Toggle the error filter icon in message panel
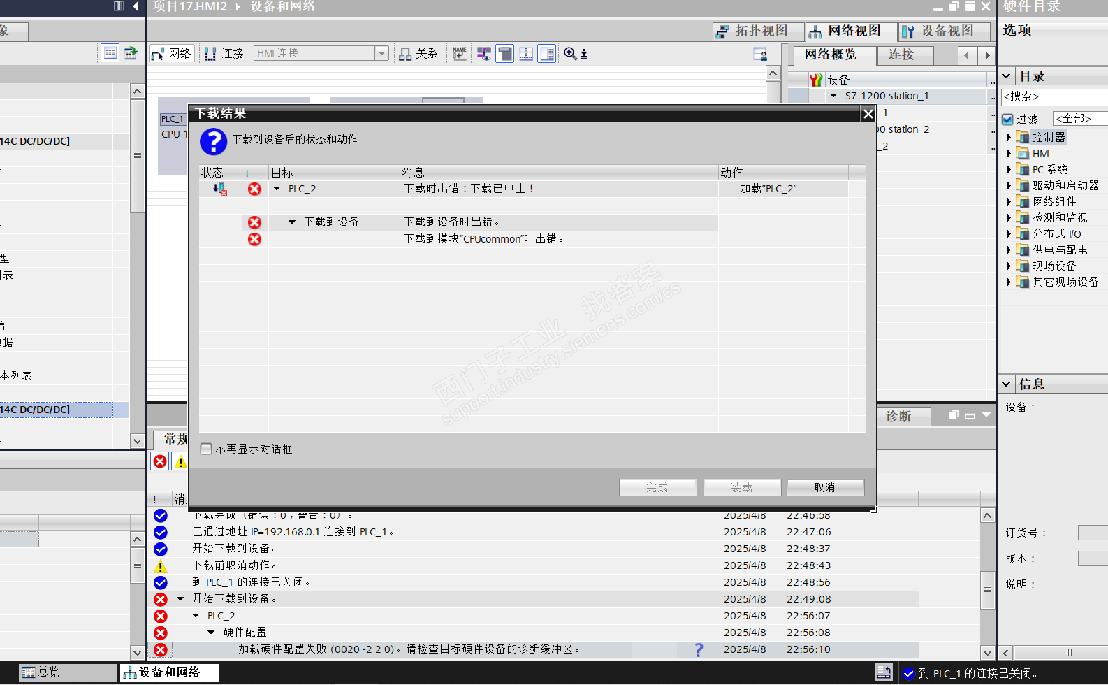The image size is (1108, 685). tap(160, 461)
